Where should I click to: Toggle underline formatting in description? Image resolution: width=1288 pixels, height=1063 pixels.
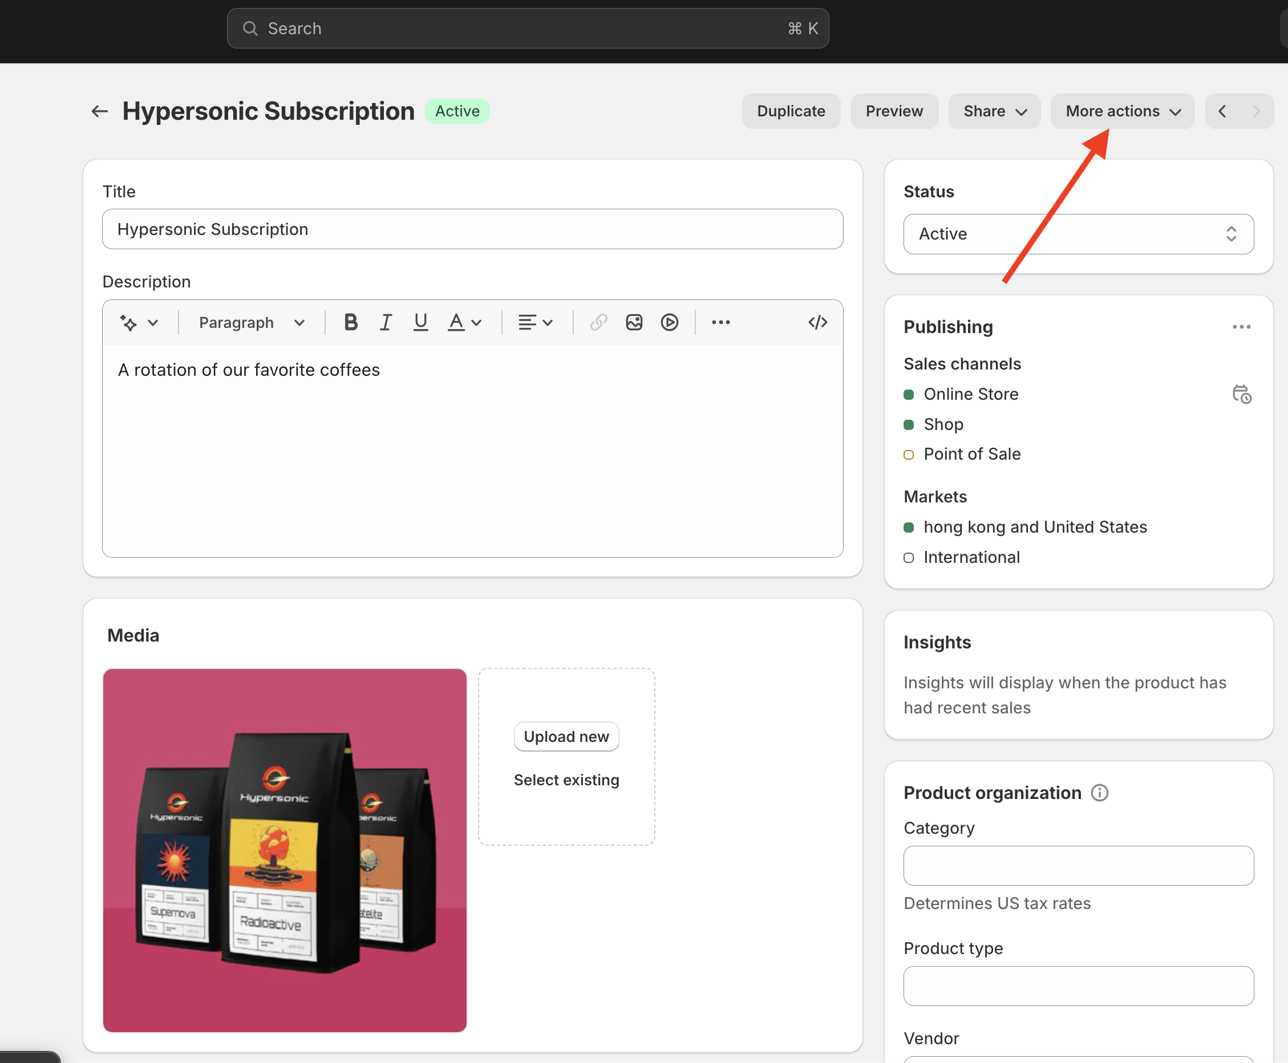click(420, 322)
